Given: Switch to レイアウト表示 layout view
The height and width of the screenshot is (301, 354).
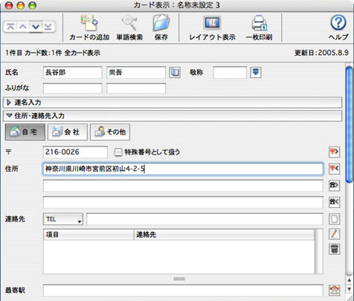Looking at the screenshot, I should pyautogui.click(x=212, y=23).
